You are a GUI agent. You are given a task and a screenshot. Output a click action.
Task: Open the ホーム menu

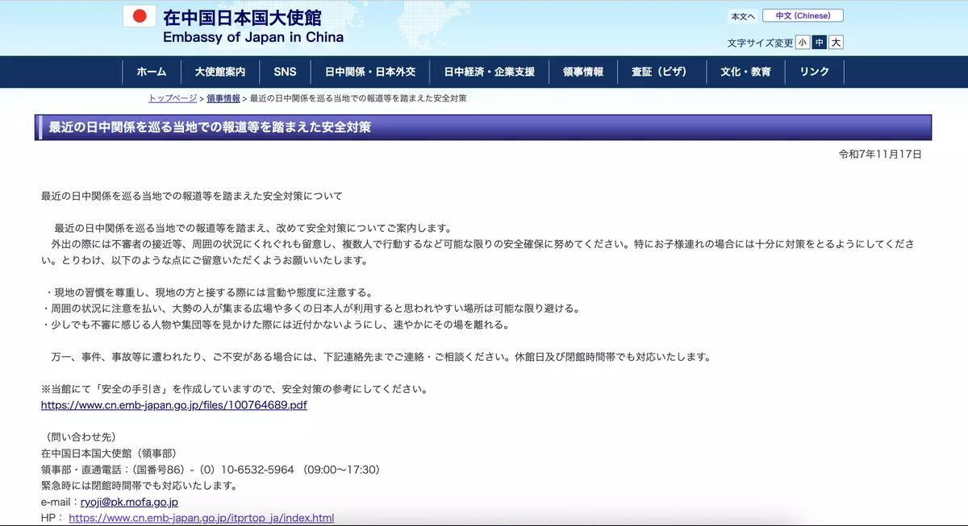[152, 72]
